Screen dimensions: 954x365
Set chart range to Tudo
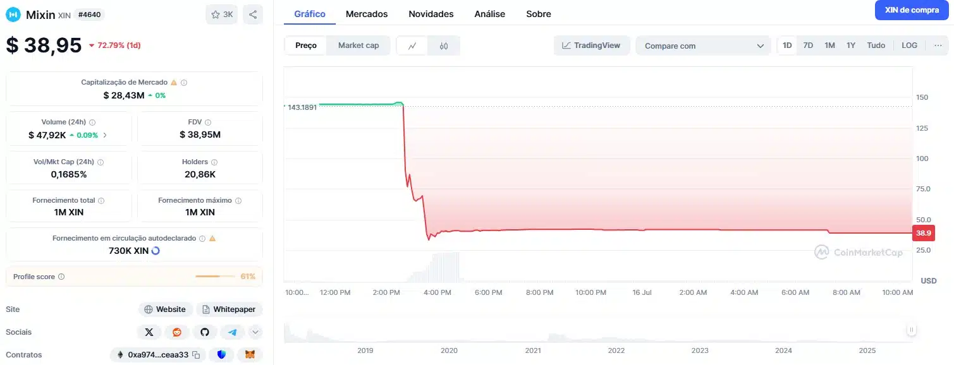coord(876,45)
